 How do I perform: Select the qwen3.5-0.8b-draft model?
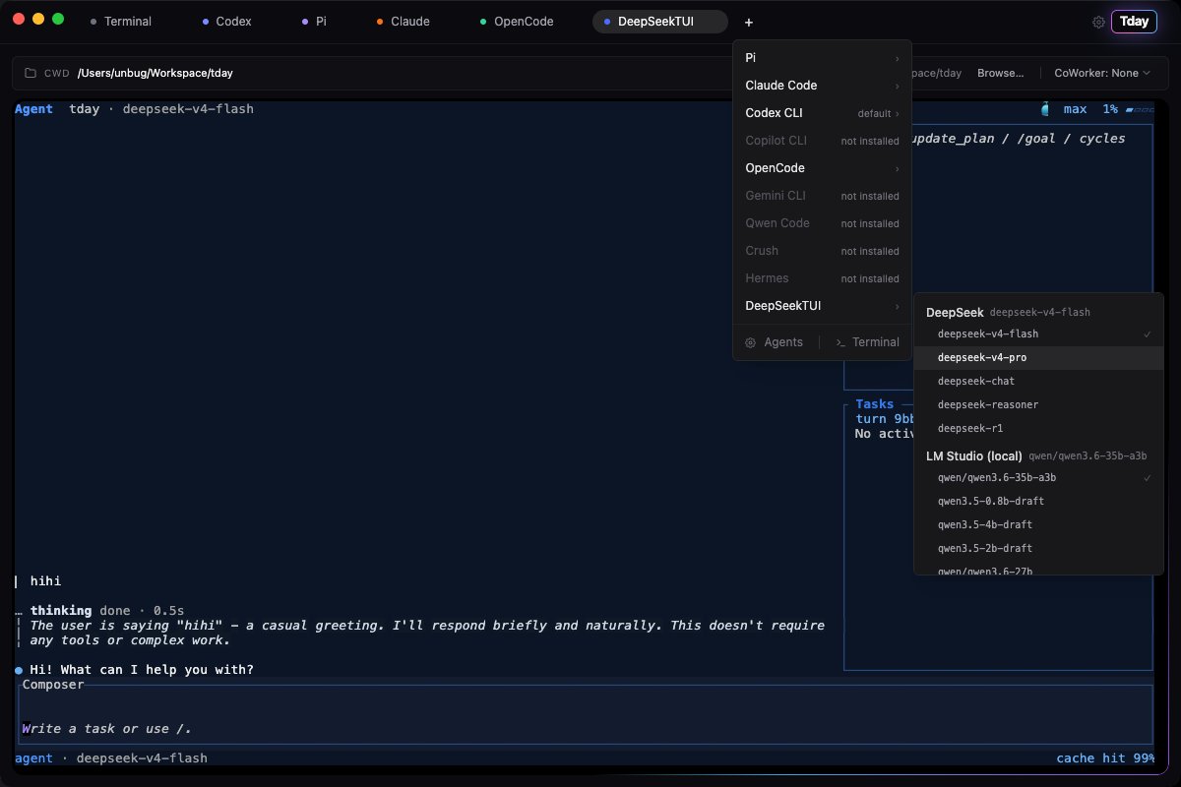coord(1038,501)
